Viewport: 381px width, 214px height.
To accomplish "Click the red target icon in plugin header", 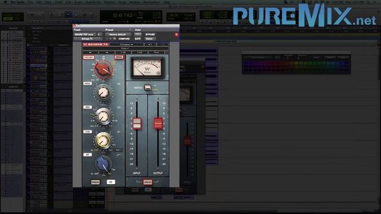I will pos(177,34).
